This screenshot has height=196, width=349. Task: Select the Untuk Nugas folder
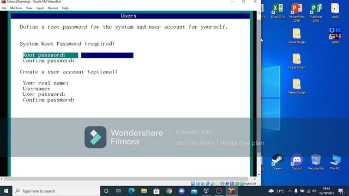pos(297,35)
